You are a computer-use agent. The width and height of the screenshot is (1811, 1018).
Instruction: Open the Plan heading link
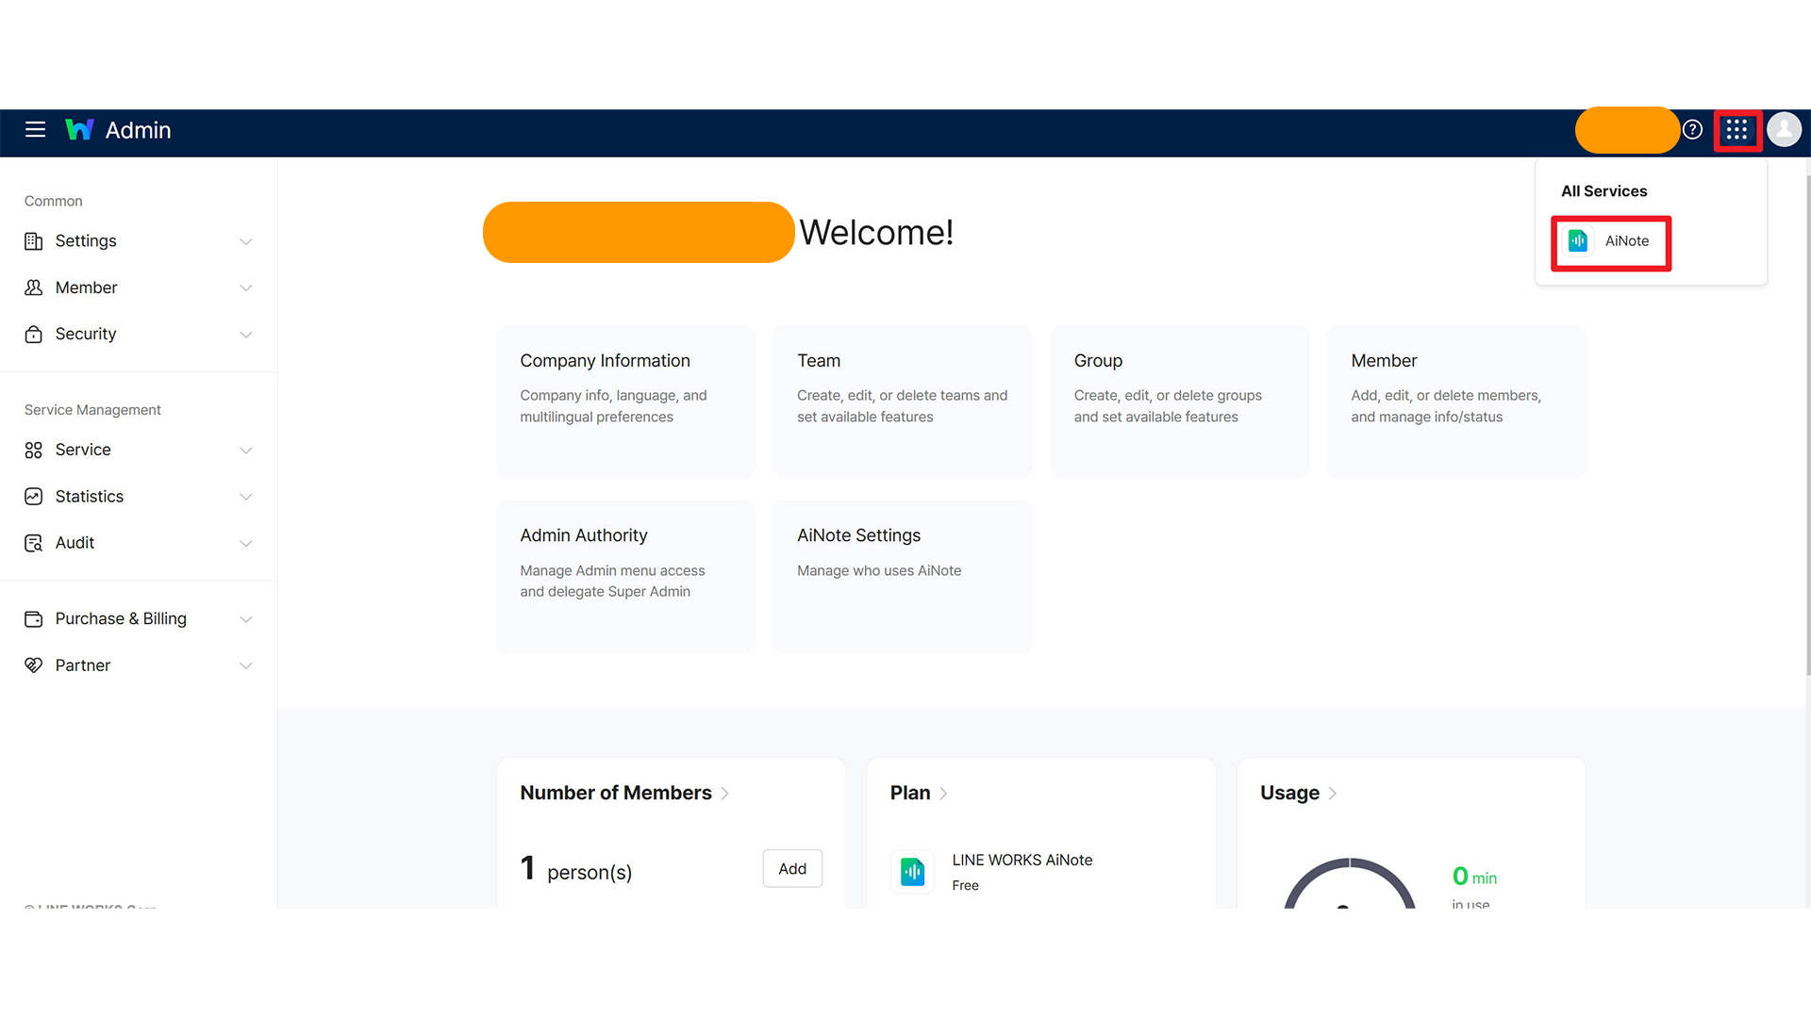click(910, 793)
